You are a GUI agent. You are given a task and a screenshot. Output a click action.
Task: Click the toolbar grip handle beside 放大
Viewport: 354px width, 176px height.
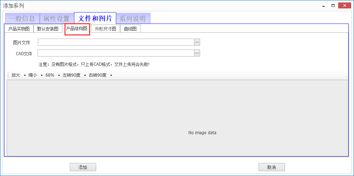point(8,75)
